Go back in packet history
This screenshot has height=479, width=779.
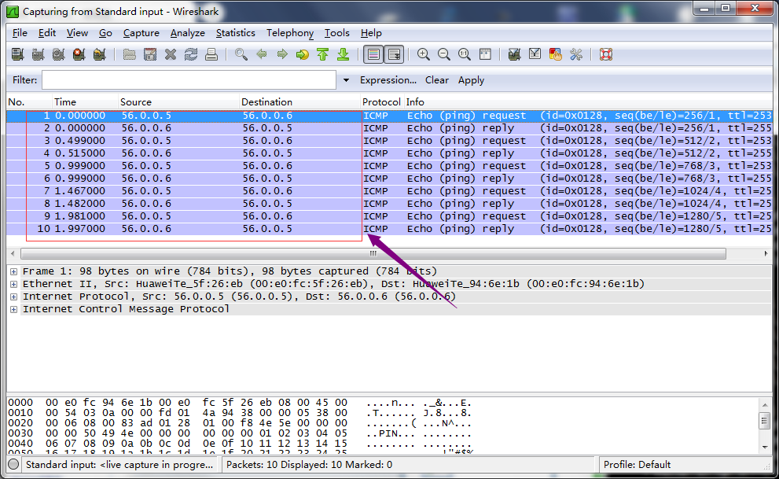pyautogui.click(x=262, y=54)
